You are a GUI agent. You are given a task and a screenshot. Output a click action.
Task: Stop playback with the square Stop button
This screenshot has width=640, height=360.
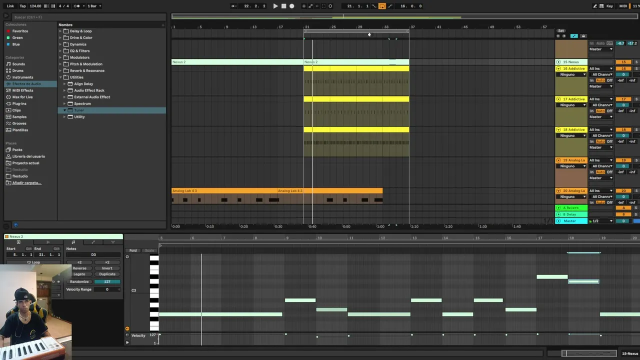click(284, 6)
